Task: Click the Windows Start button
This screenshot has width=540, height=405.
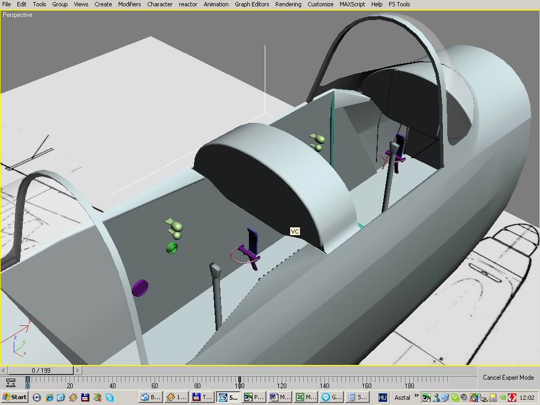Action: pos(15,397)
